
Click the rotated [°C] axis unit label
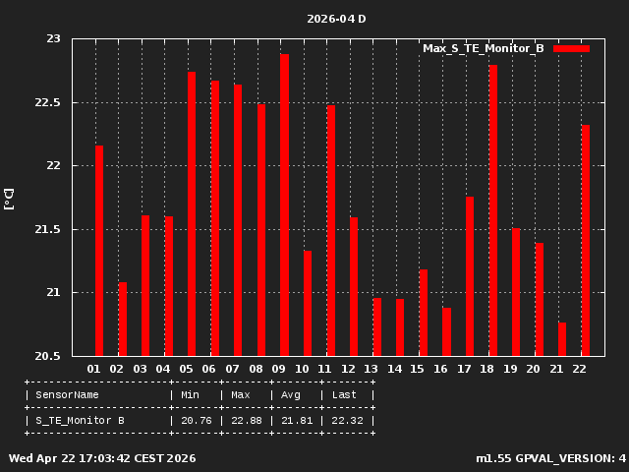(x=9, y=199)
